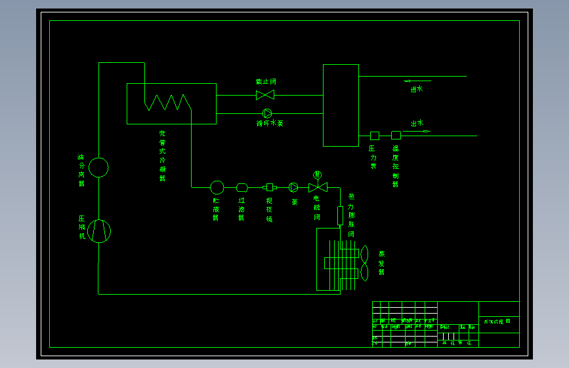Select the evaporator finned coil
This screenshot has height=368, width=569.
click(x=341, y=265)
